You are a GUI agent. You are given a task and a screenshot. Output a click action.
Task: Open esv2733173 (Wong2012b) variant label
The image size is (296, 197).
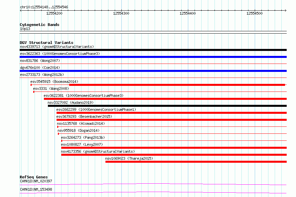pos(42,75)
